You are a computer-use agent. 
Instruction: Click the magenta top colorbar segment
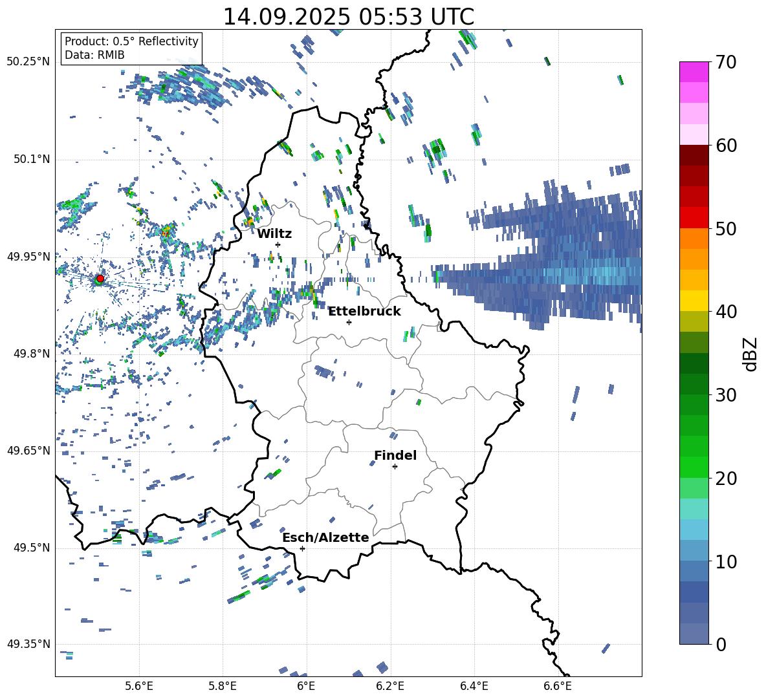click(x=694, y=72)
